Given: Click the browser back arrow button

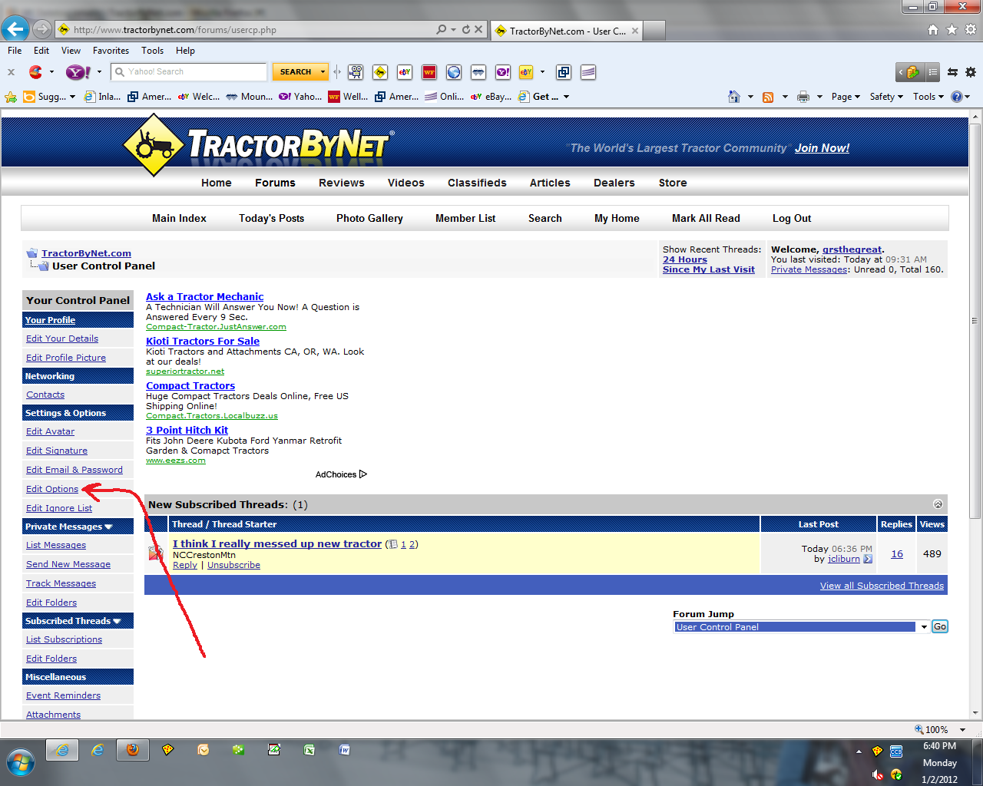Looking at the screenshot, I should point(15,29).
